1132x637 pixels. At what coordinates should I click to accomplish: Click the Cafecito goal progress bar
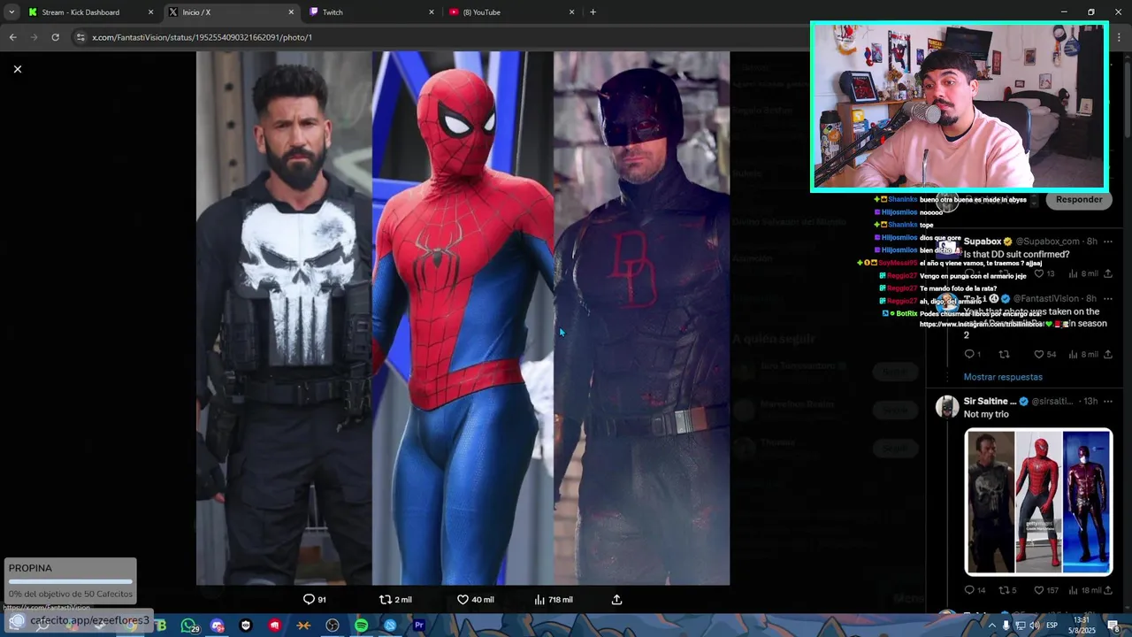[71, 582]
